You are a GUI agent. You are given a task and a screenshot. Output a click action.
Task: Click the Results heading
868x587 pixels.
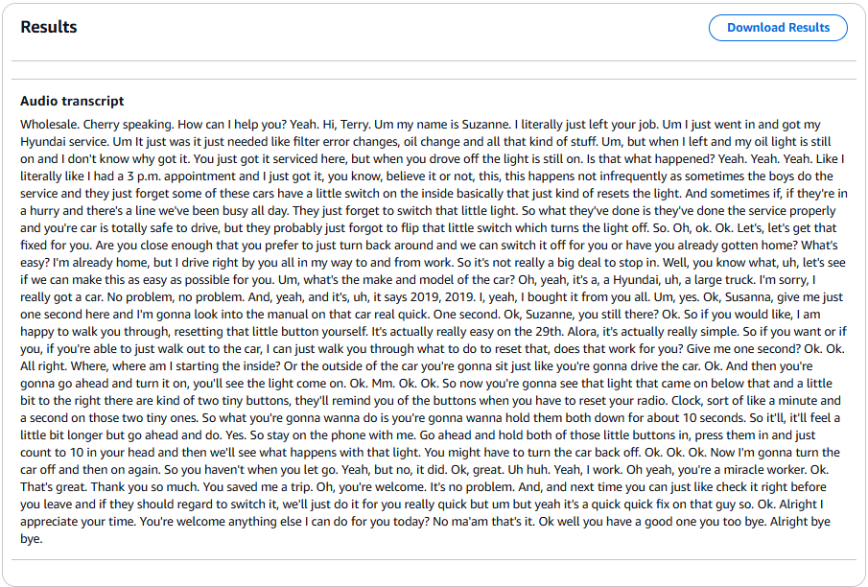49,27
